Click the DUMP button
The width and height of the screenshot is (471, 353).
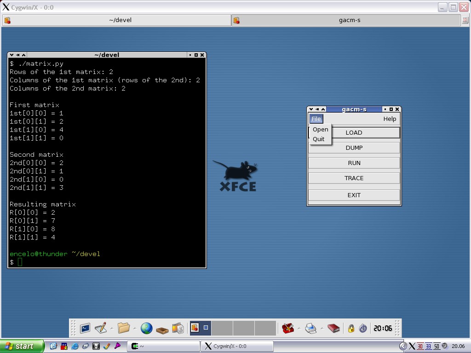[x=354, y=148]
